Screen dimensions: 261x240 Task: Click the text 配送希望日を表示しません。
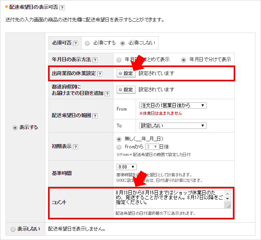pos(77,229)
